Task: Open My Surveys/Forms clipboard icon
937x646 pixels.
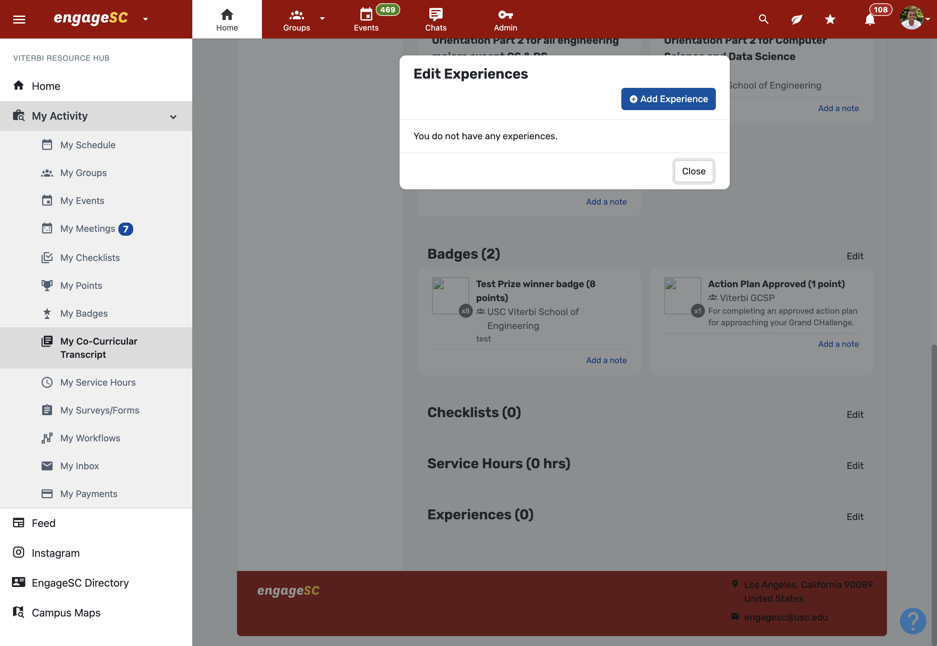Action: coord(47,410)
